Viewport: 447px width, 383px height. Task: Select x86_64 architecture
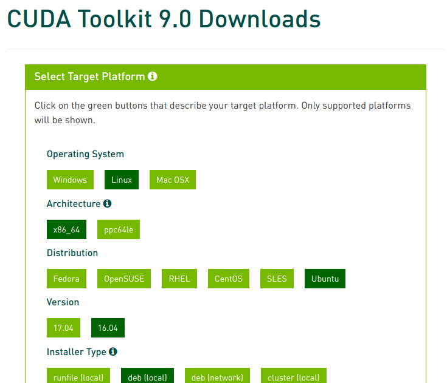pos(66,229)
